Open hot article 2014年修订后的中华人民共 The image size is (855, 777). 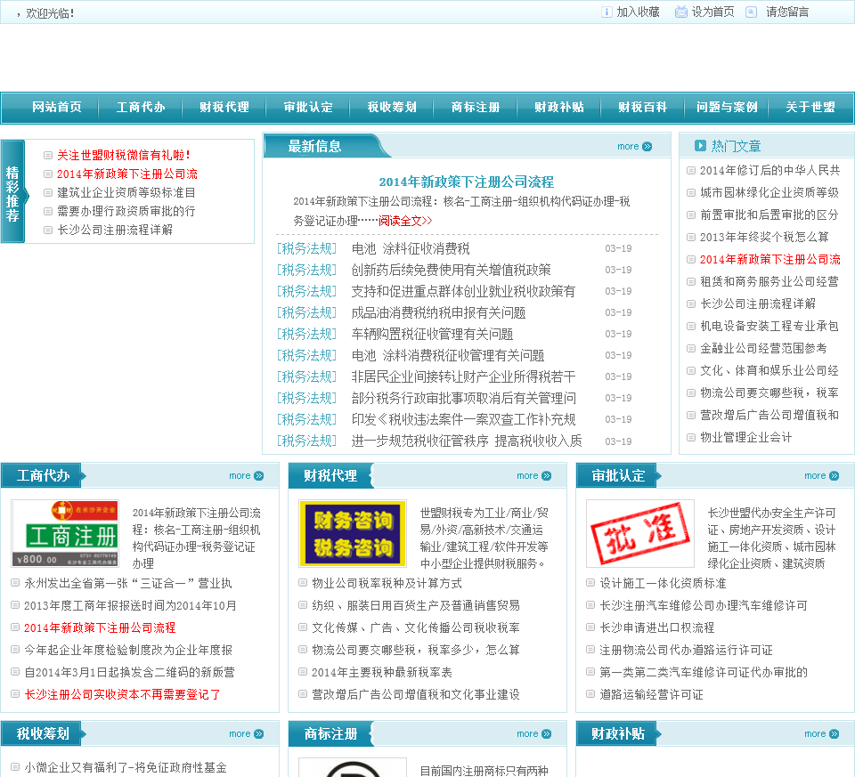click(769, 171)
